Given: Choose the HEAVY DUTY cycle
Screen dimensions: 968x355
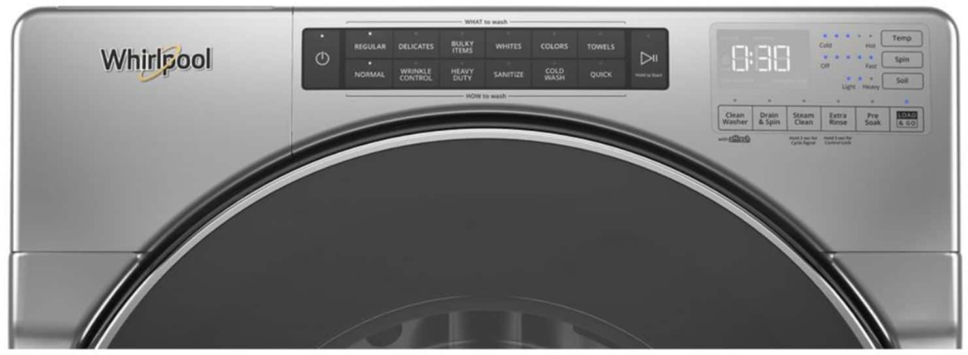Looking at the screenshot, I should point(462,74).
